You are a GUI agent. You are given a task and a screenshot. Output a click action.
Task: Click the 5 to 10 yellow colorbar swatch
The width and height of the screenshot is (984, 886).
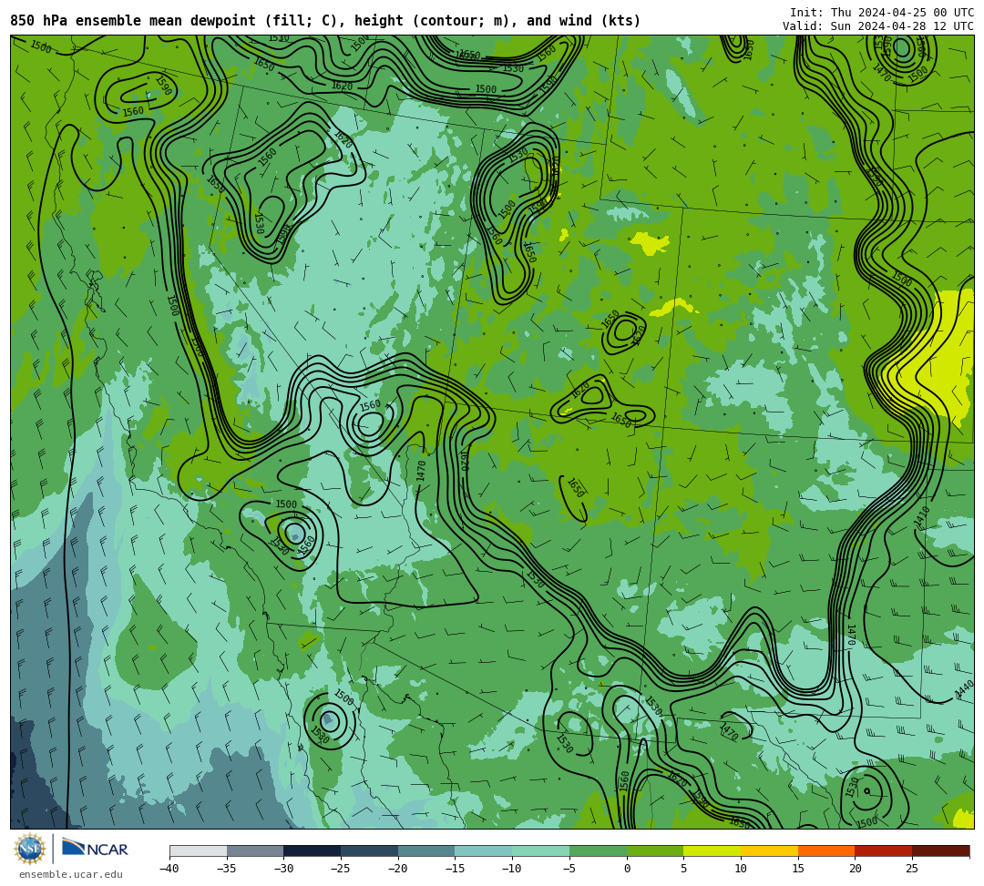712,850
